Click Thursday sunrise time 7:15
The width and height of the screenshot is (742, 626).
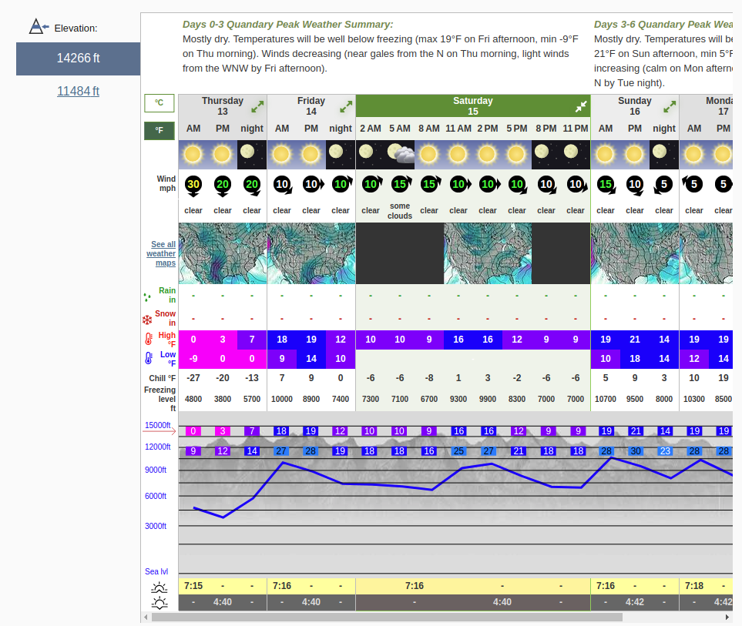click(193, 586)
